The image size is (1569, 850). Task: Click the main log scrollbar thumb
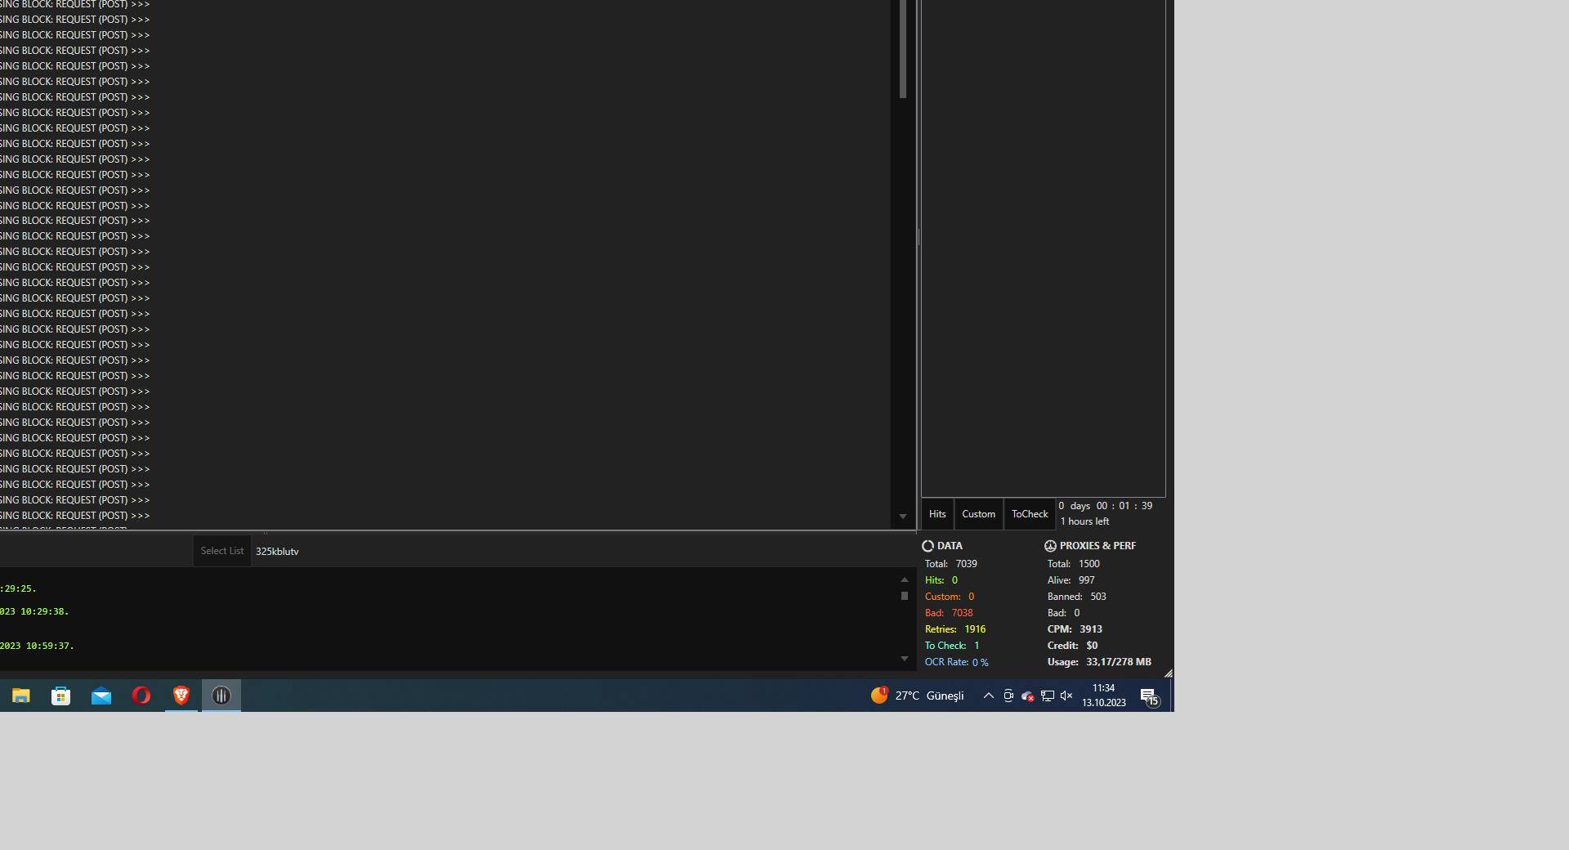tap(903, 49)
